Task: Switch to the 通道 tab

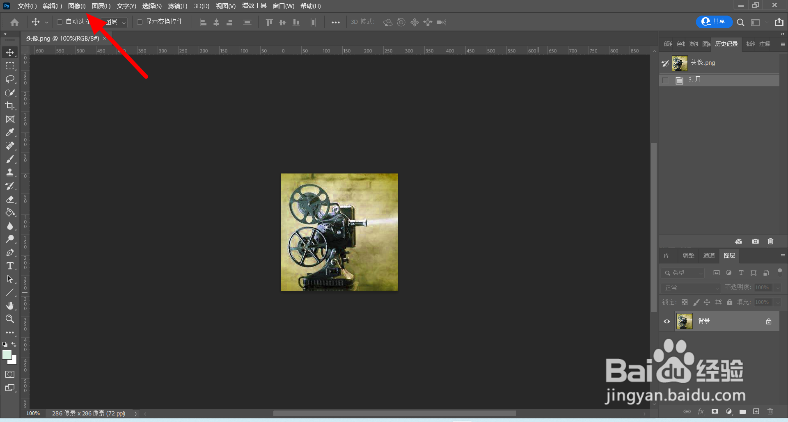Action: [709, 255]
